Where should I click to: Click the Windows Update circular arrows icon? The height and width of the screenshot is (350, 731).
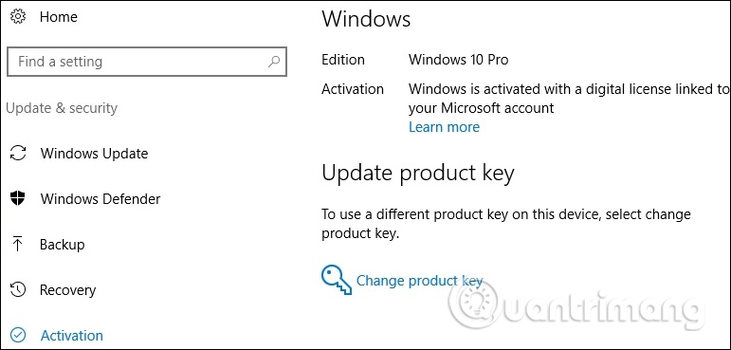click(18, 153)
